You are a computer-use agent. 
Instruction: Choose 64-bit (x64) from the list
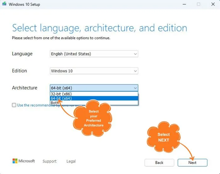coord(94,98)
